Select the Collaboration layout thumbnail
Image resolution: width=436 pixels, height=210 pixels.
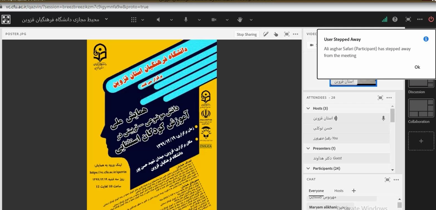[421, 108]
